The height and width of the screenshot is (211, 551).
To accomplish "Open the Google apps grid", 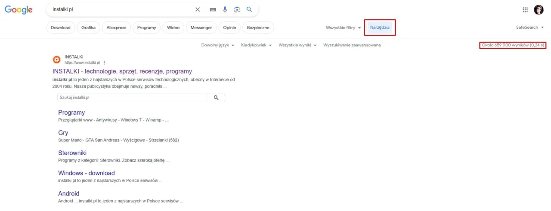I will (525, 9).
